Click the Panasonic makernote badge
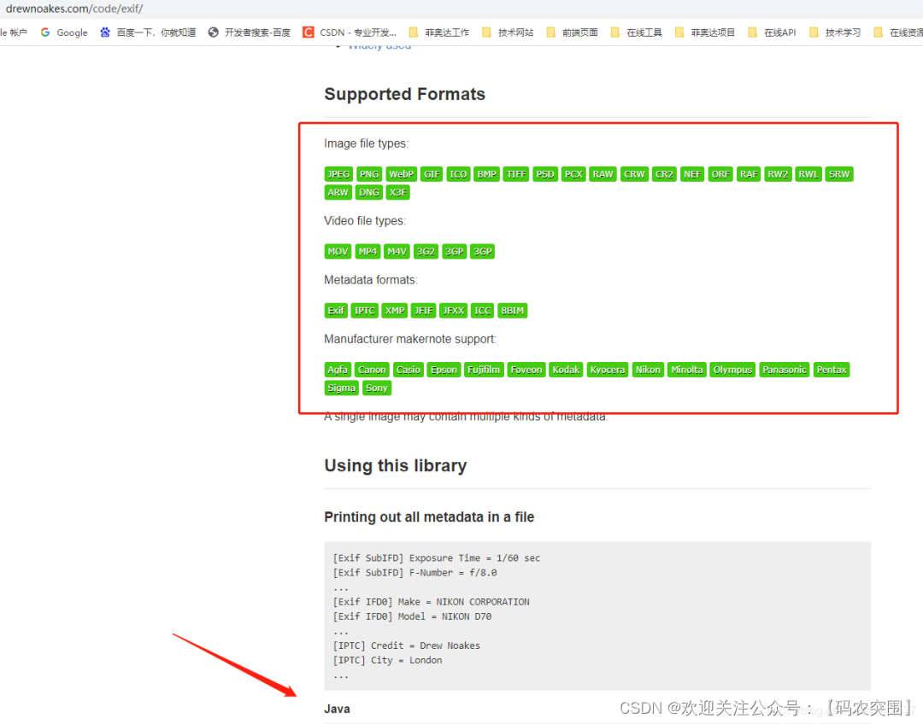The width and height of the screenshot is (923, 724). tap(784, 370)
